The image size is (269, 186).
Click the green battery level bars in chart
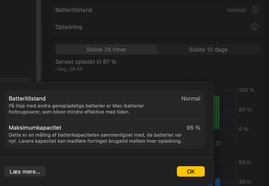(x=217, y=112)
